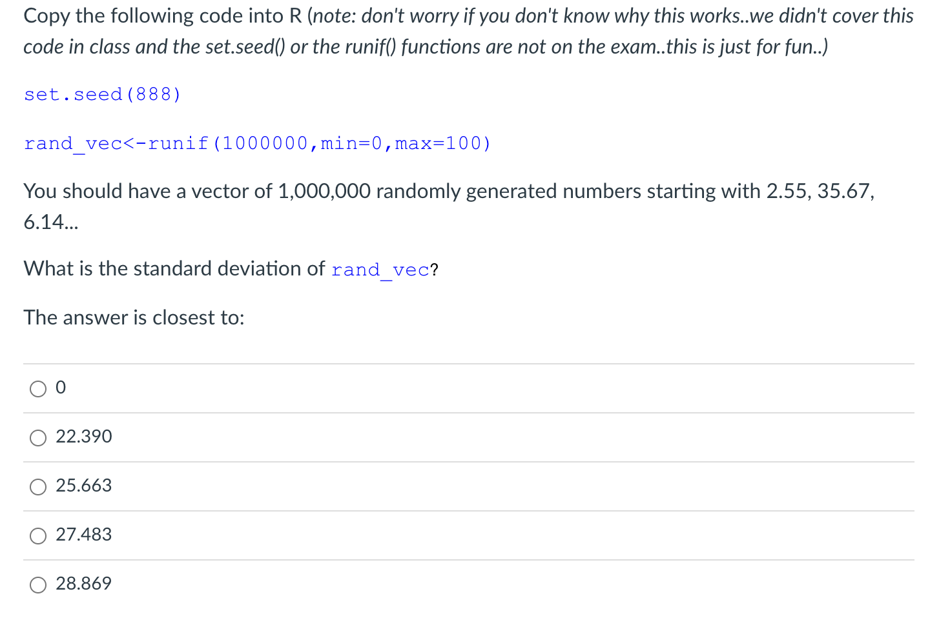The height and width of the screenshot is (627, 930).
Task: Click the rand_vec code reference
Action: (380, 270)
